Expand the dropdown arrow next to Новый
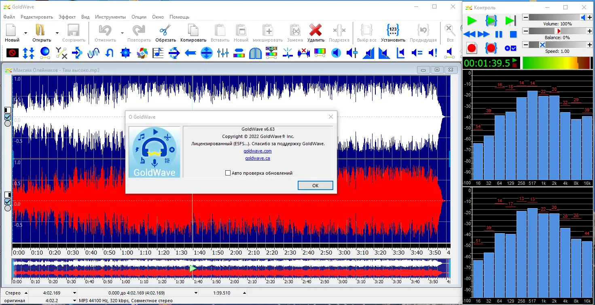Screen dimensions: 595x305 25,33
